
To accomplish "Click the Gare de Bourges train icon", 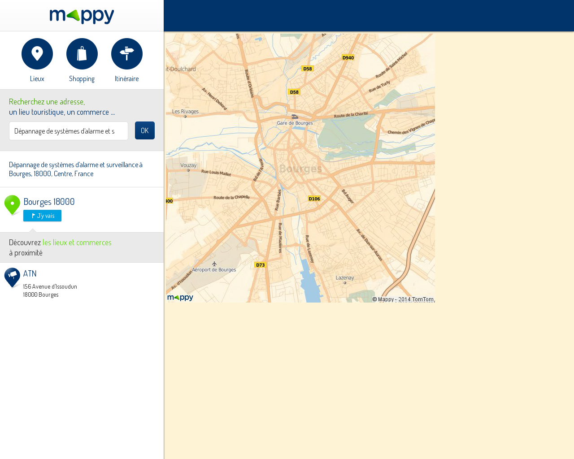I will click(295, 117).
